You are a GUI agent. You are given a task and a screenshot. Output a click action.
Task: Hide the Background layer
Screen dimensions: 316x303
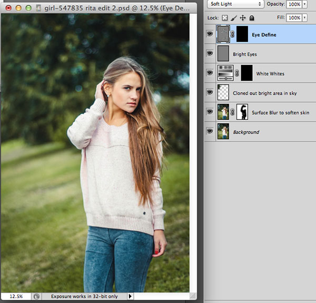pyautogui.click(x=210, y=132)
